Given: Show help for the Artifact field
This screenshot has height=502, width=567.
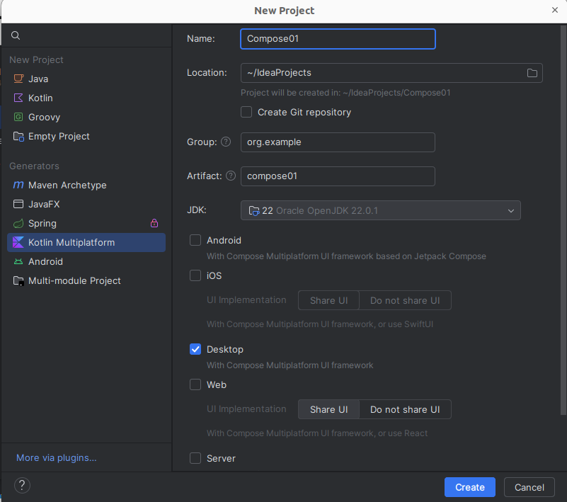Looking at the screenshot, I should tap(231, 176).
